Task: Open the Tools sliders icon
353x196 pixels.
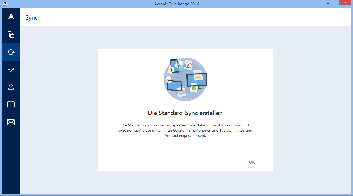Action: click(11, 70)
